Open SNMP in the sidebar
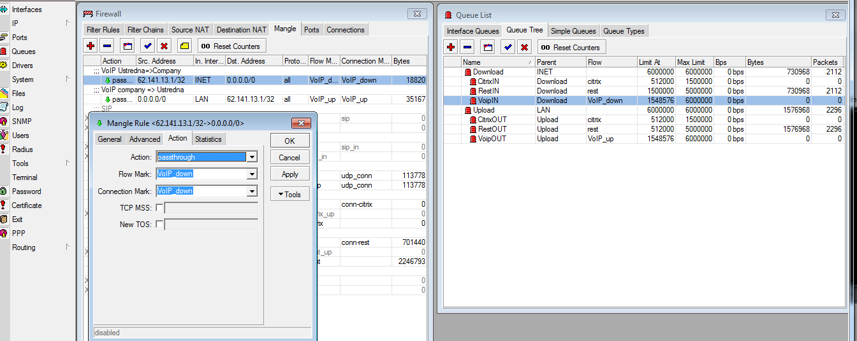The height and width of the screenshot is (341, 857). pyautogui.click(x=21, y=122)
